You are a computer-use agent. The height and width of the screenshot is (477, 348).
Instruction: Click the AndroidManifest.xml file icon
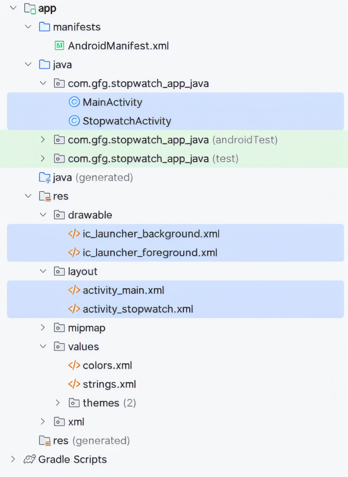(x=59, y=46)
